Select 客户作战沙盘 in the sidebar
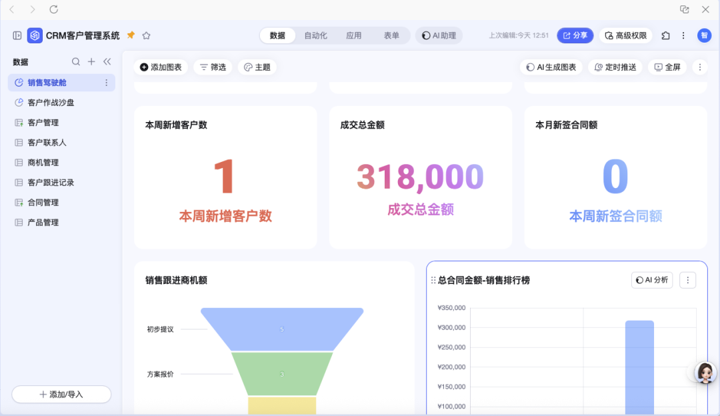 pyautogui.click(x=51, y=103)
